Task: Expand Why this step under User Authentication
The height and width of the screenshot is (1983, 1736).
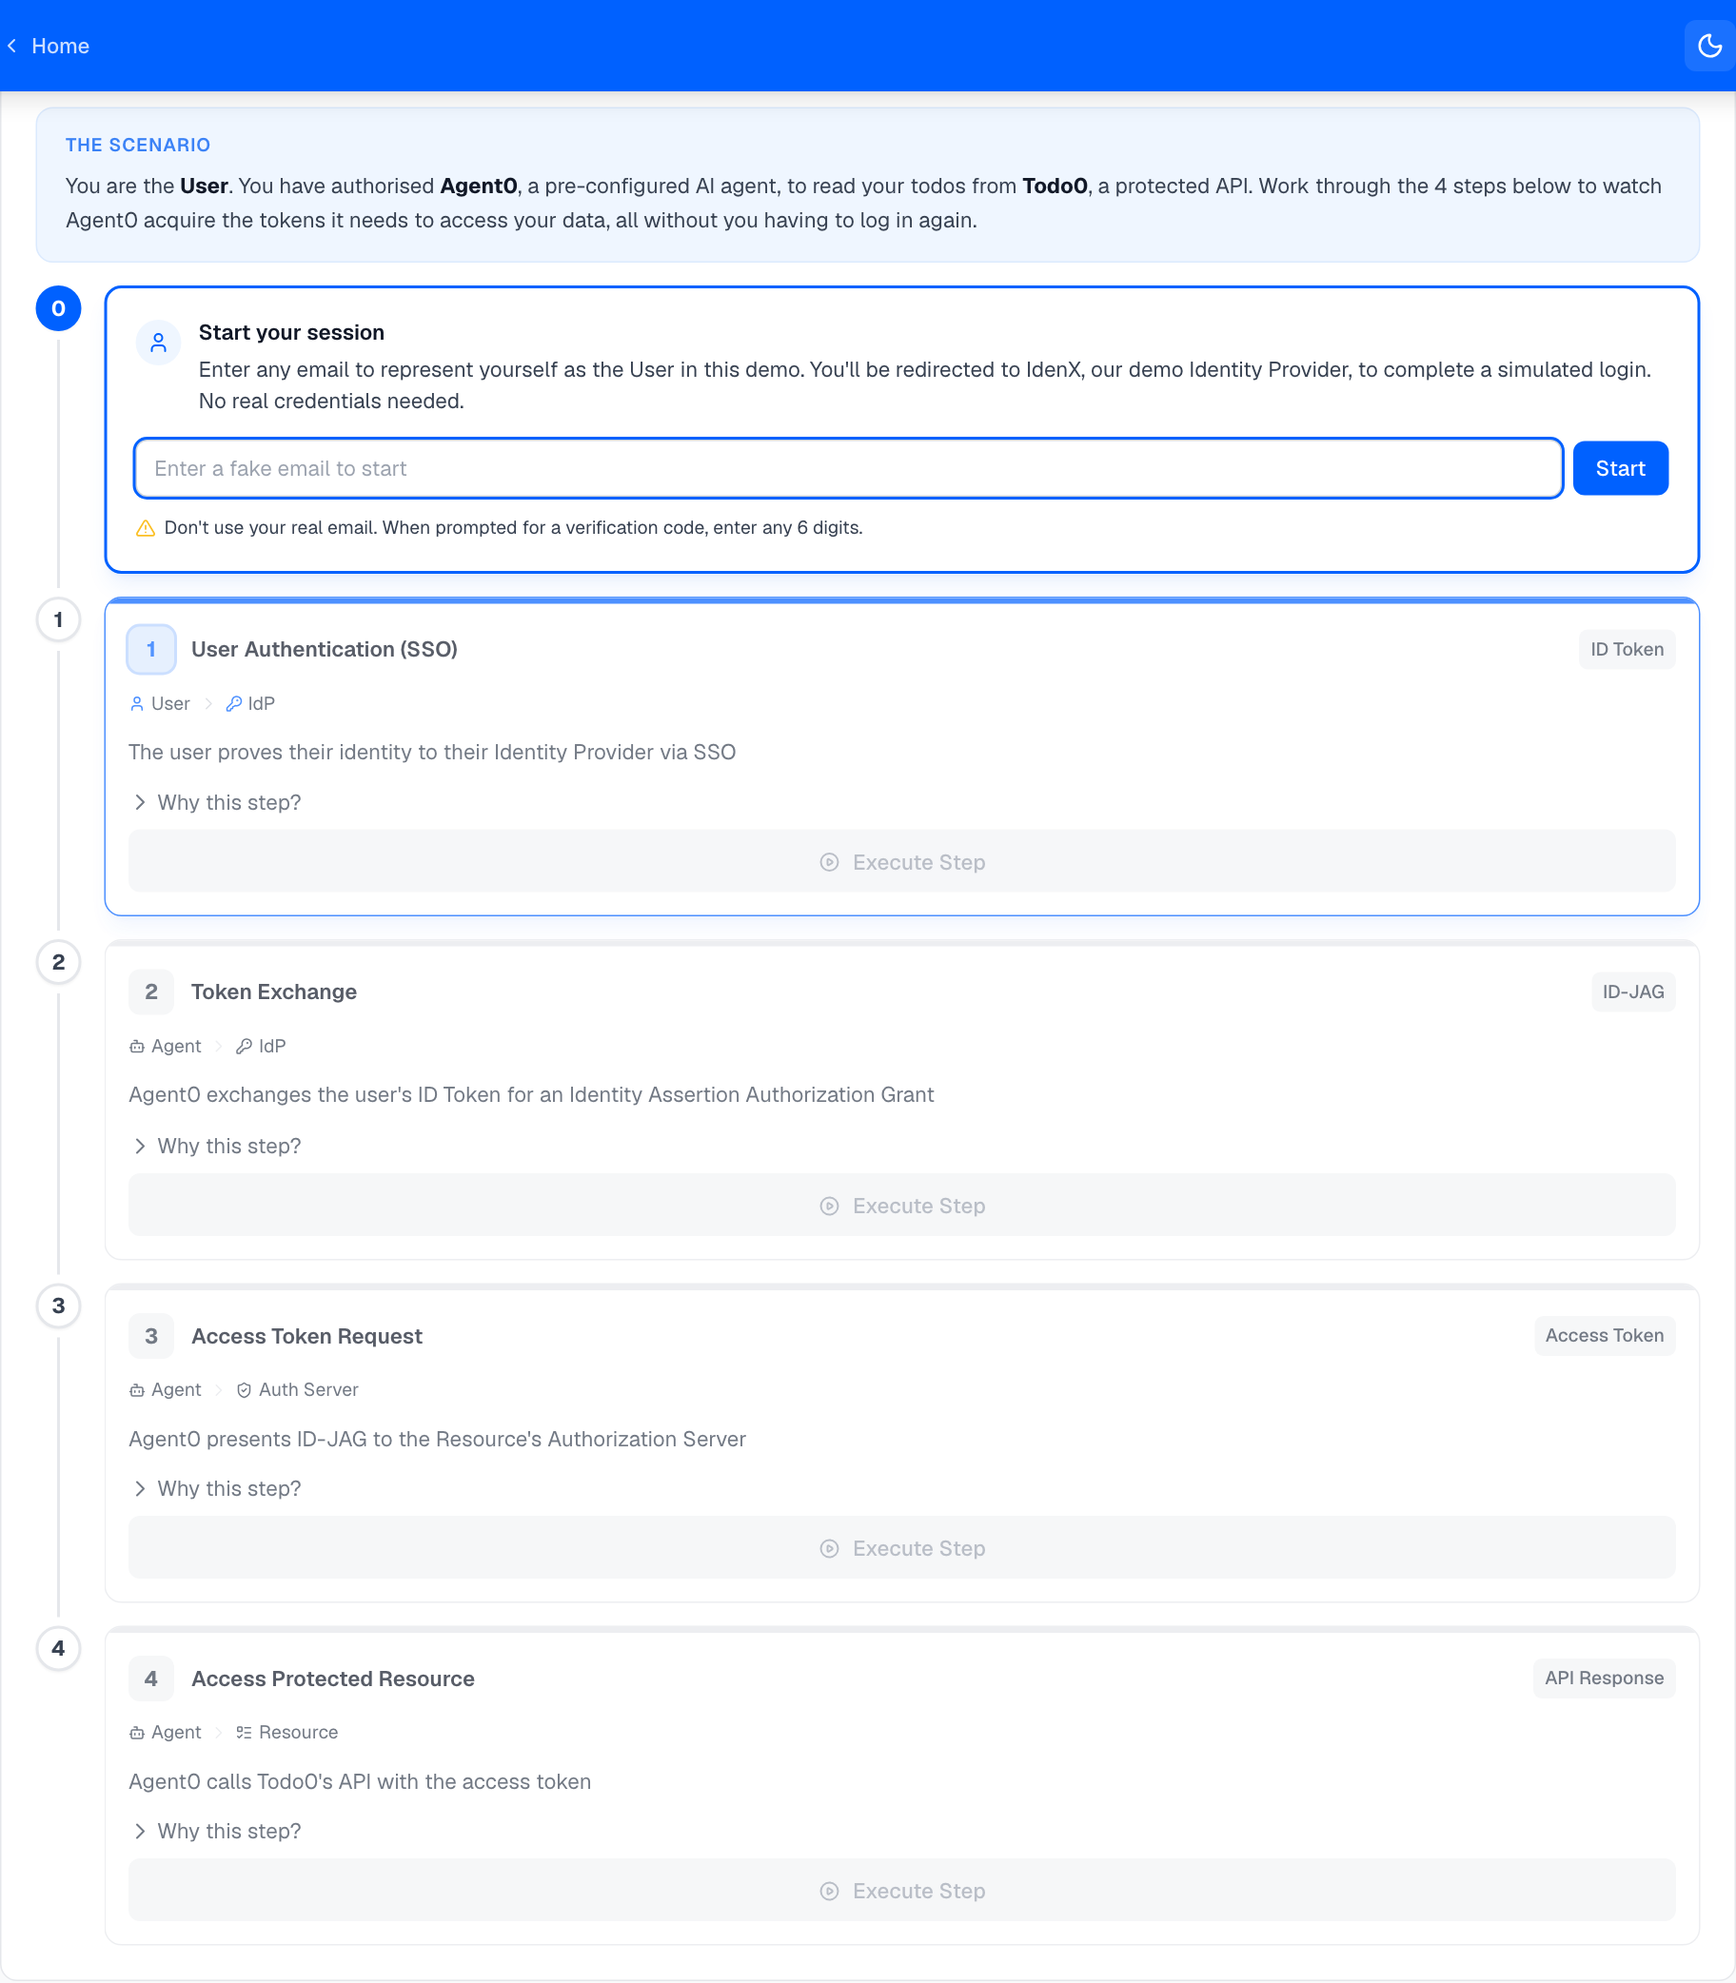Action: [x=217, y=802]
